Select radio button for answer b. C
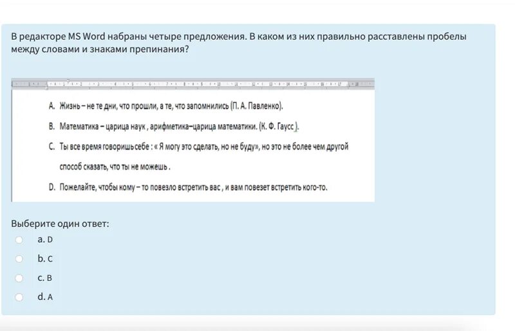 pyautogui.click(x=19, y=259)
